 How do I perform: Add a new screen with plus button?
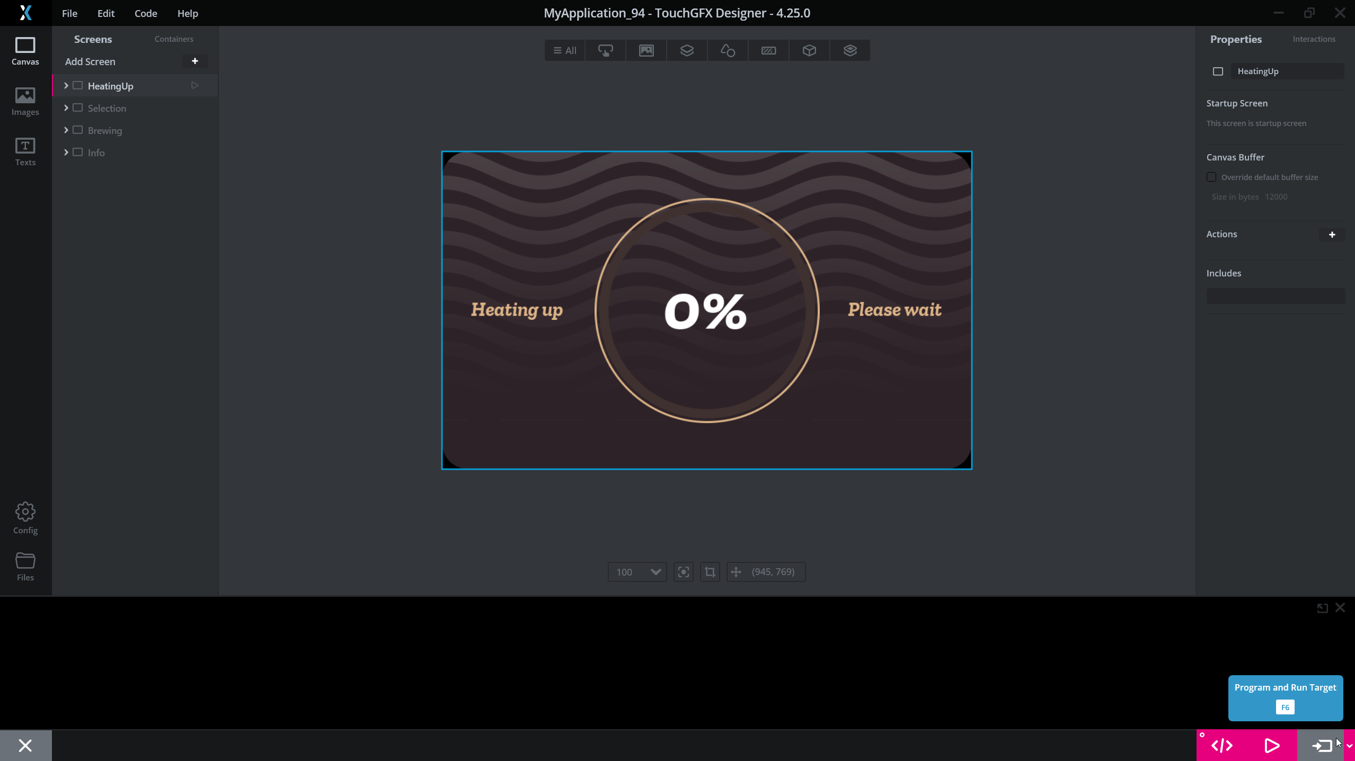(194, 61)
